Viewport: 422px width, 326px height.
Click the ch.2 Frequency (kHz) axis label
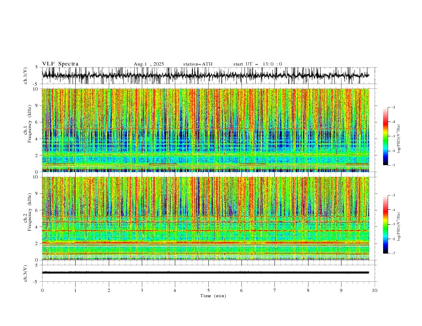pyautogui.click(x=28, y=212)
